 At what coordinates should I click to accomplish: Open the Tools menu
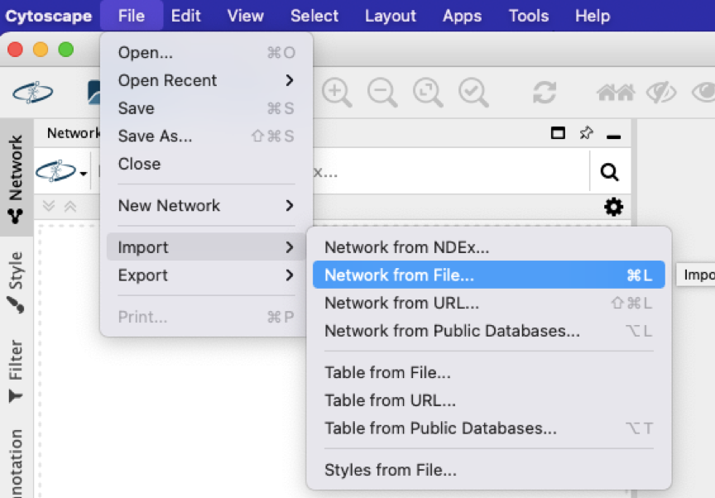coord(529,16)
